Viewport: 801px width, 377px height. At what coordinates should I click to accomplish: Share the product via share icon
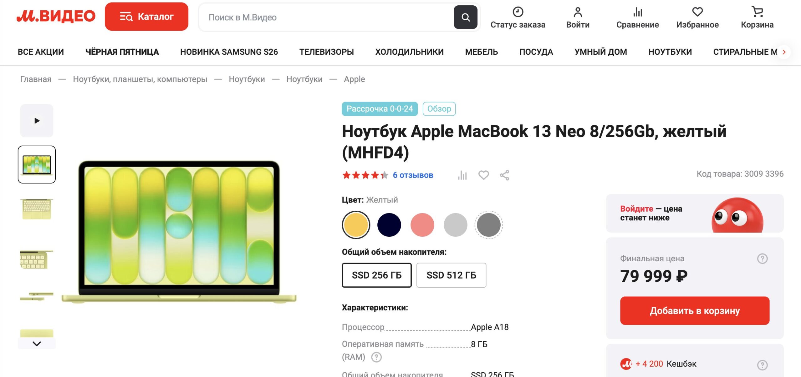505,175
